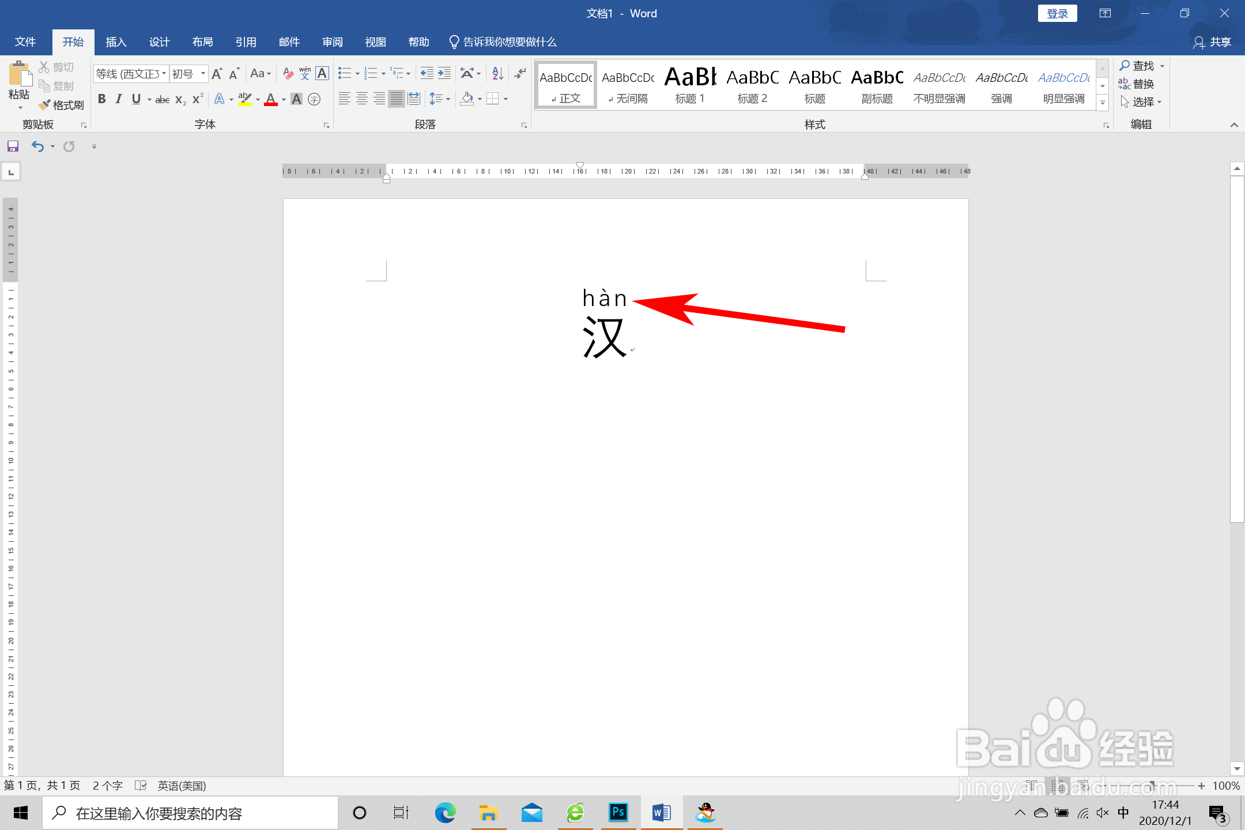Toggle italic formatting
1245x830 pixels.
(119, 99)
